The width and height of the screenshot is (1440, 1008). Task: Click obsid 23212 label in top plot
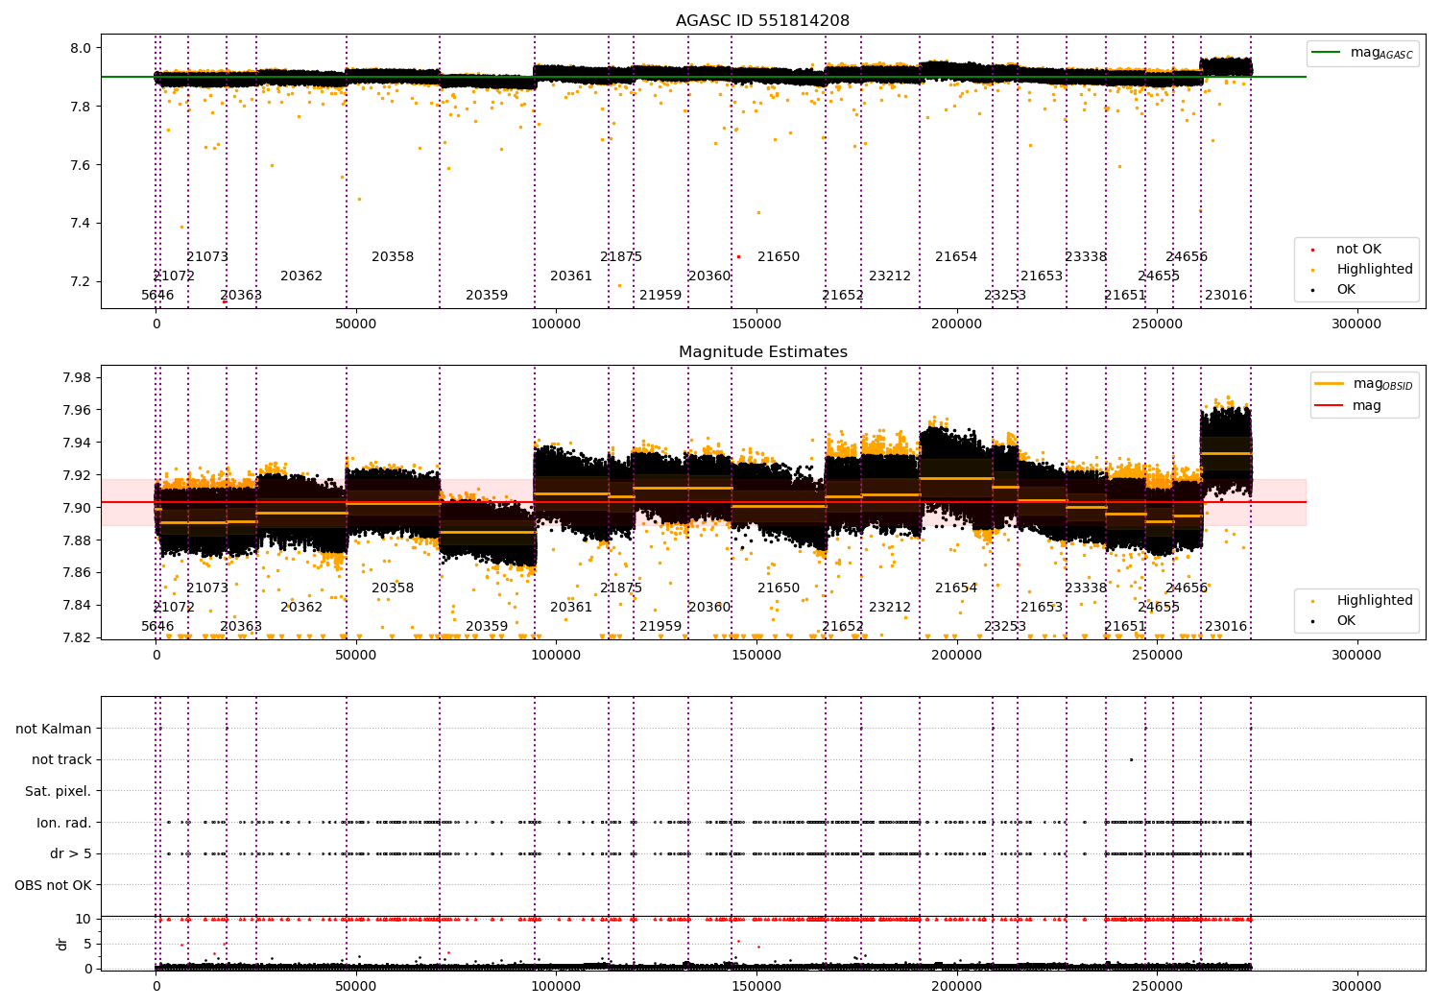click(x=890, y=276)
